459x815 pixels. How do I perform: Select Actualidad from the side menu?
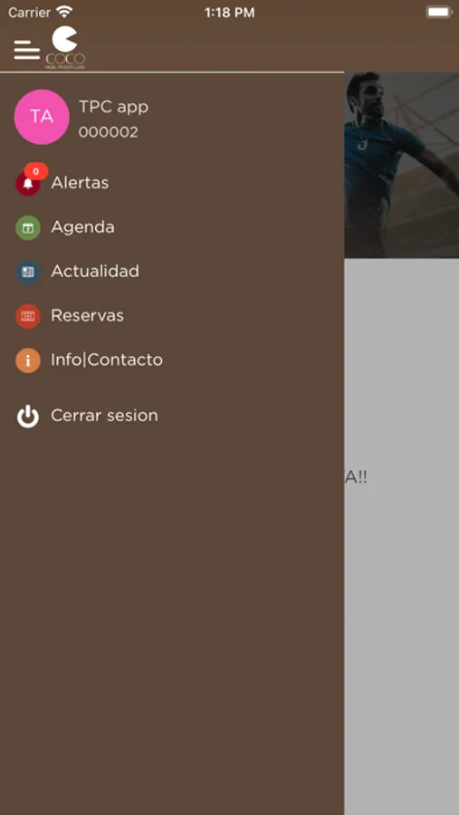(x=95, y=272)
